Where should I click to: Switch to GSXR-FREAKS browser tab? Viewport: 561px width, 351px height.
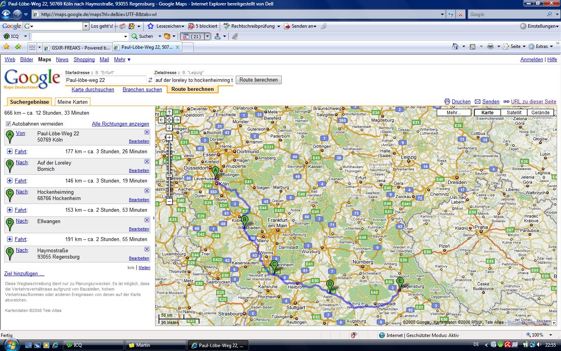77,48
